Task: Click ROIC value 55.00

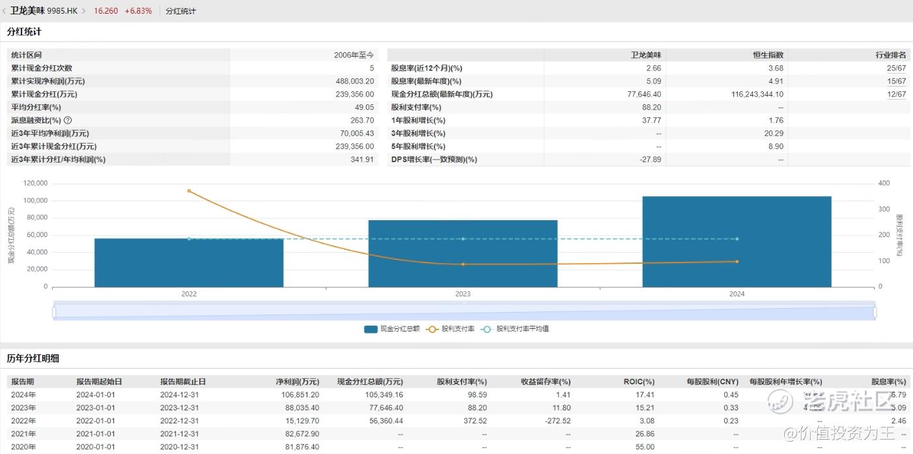Action: [646, 447]
